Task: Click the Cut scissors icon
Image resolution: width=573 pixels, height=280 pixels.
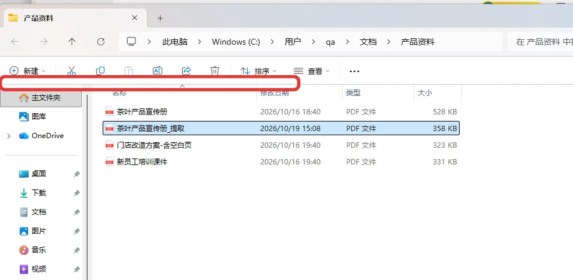Action: click(x=71, y=71)
